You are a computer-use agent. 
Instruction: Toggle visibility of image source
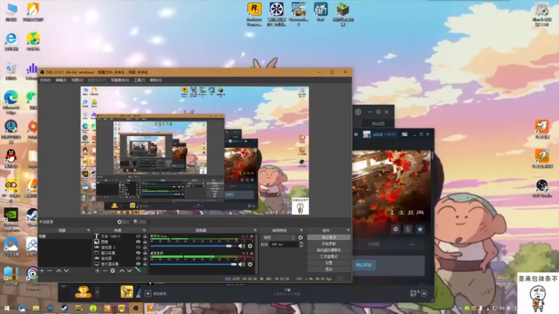click(x=138, y=241)
